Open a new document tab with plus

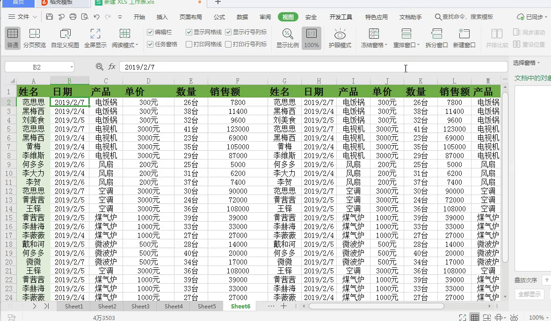218,2
